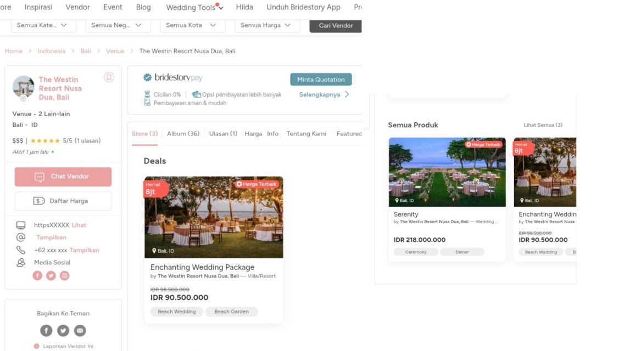Switch to the Album (36) tab
This screenshot has height=351, width=625.
pos(183,134)
